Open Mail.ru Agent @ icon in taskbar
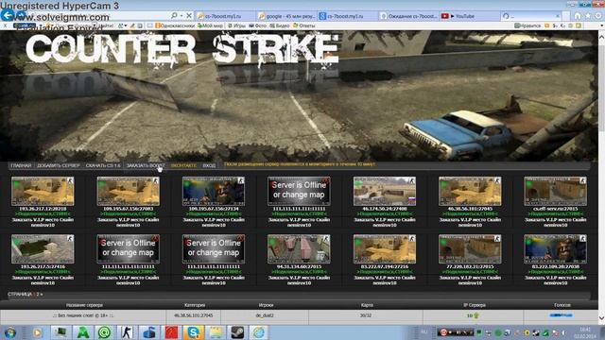 104,332
